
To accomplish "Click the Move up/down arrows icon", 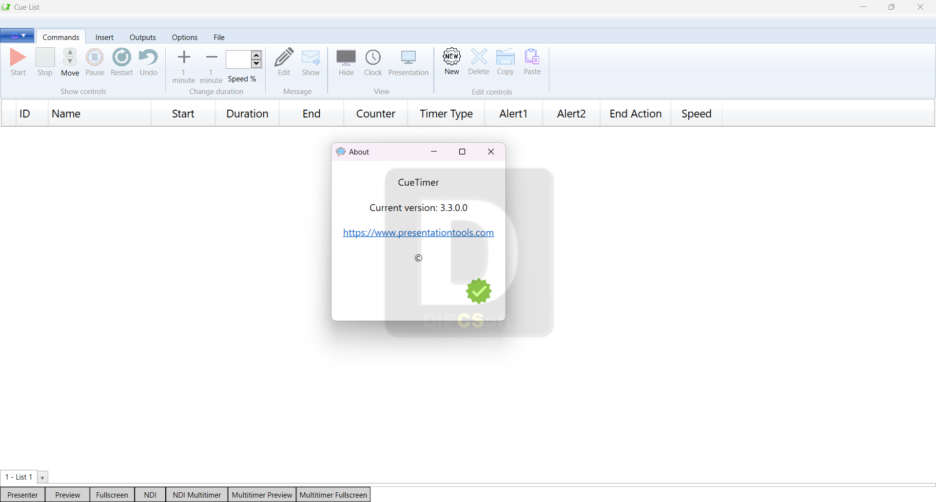I will [70, 57].
